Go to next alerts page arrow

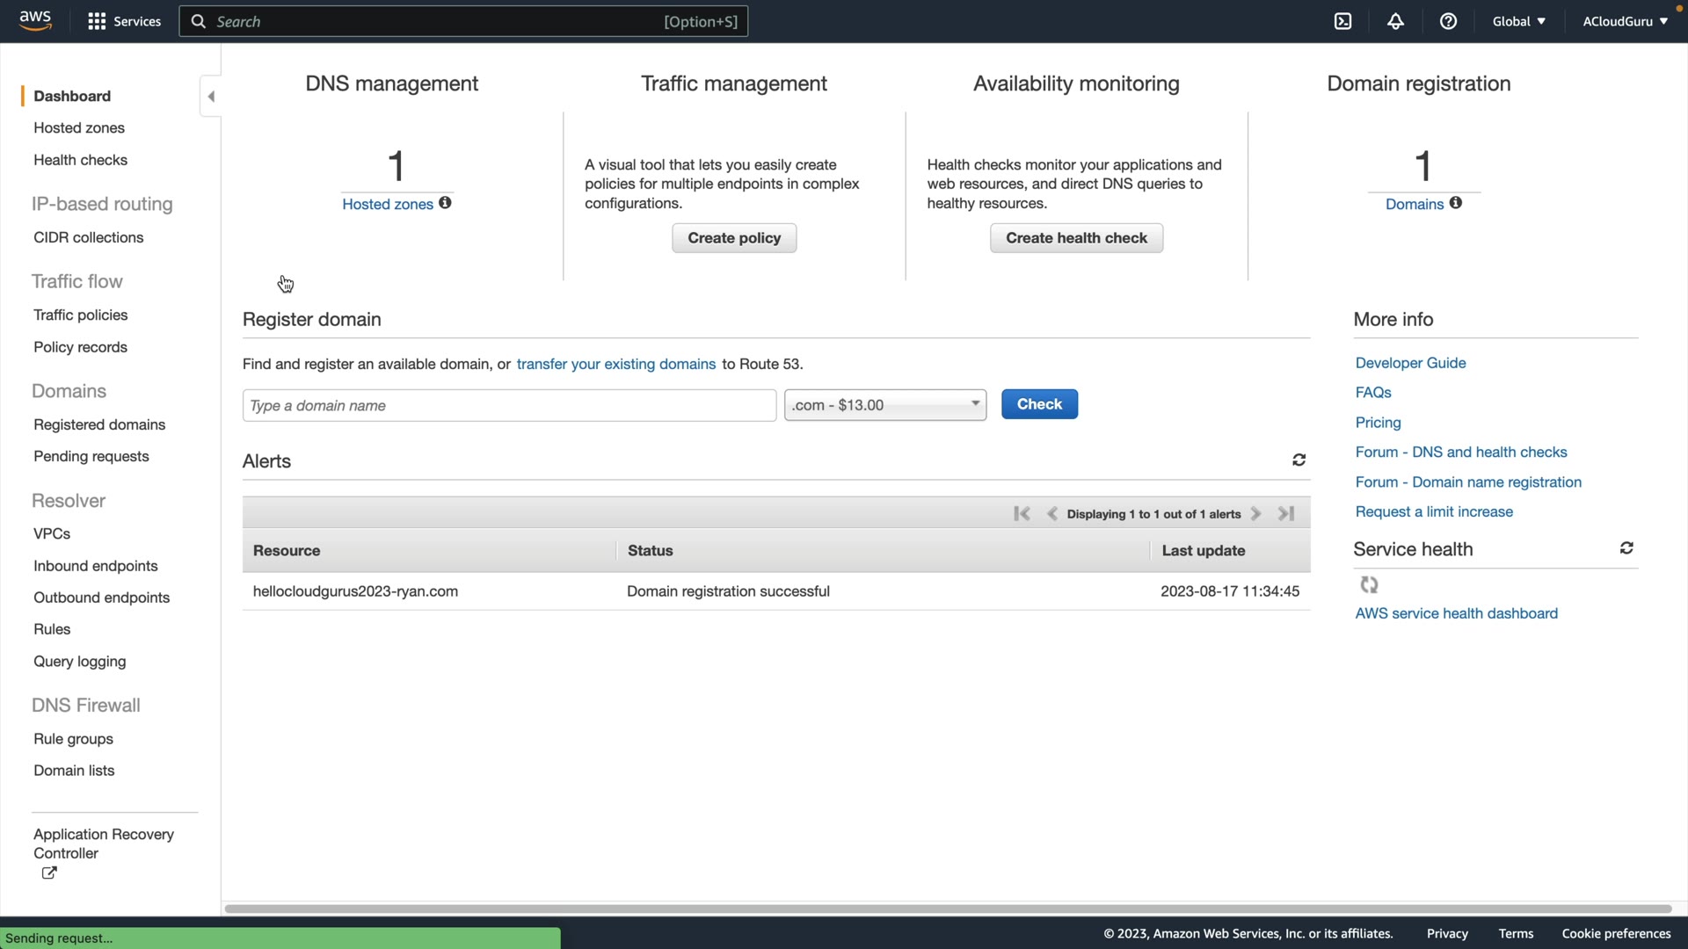(1256, 514)
